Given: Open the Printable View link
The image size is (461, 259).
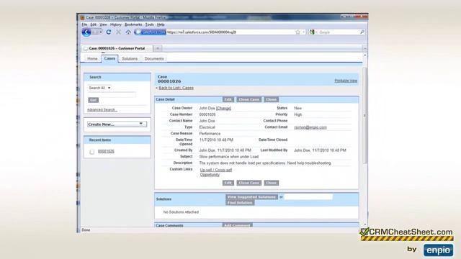Looking at the screenshot, I should 346,81.
